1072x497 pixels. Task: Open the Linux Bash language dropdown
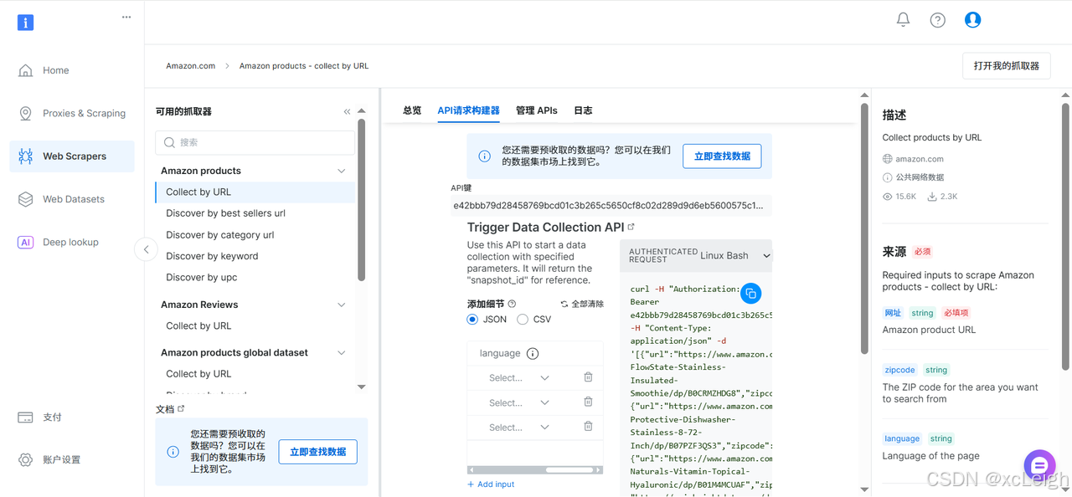coord(734,255)
